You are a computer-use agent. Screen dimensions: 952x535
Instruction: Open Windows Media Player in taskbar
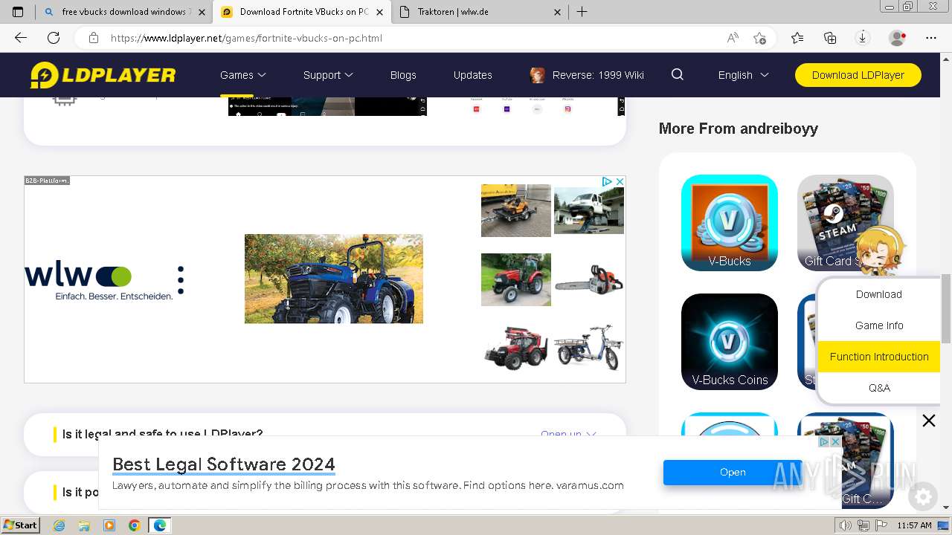109,525
